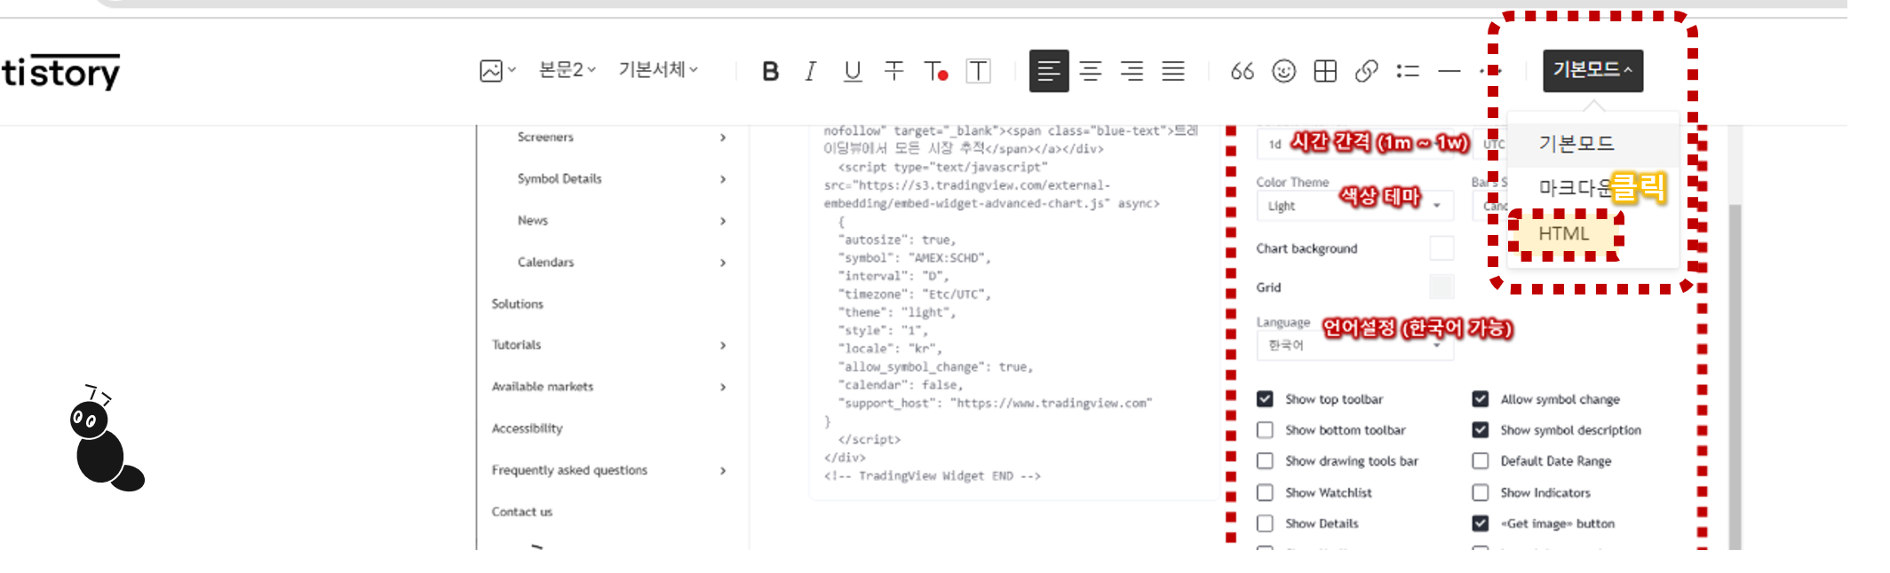Open the 본문2 paragraph style dropdown

click(567, 70)
